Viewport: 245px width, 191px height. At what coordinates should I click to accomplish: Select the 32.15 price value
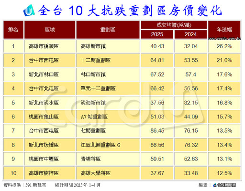pyautogui.click(x=191, y=103)
